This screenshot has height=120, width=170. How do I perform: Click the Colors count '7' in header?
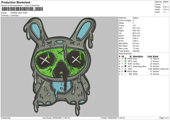163,5
